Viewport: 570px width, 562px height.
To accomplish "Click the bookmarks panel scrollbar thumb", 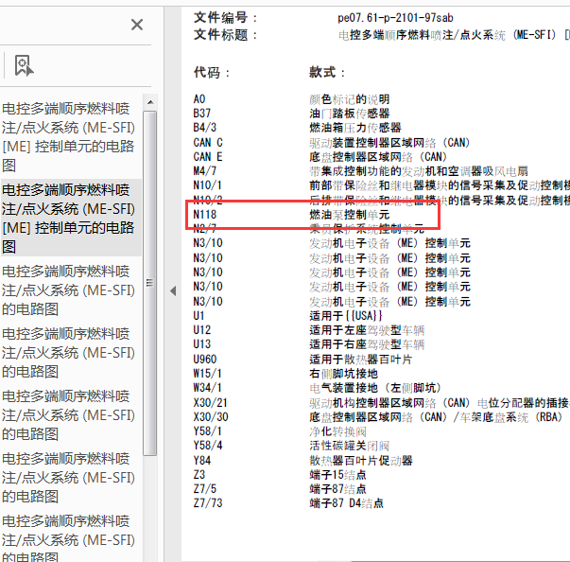I will pyautogui.click(x=149, y=283).
